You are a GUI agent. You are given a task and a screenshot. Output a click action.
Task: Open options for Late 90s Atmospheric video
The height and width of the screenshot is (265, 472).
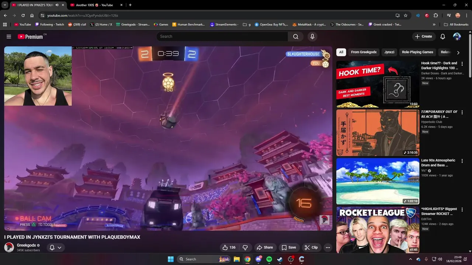(x=462, y=161)
